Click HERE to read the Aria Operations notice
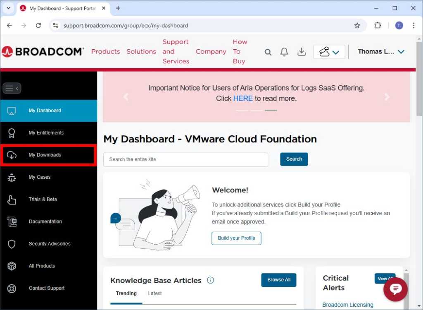The width and height of the screenshot is (423, 310). [x=243, y=99]
